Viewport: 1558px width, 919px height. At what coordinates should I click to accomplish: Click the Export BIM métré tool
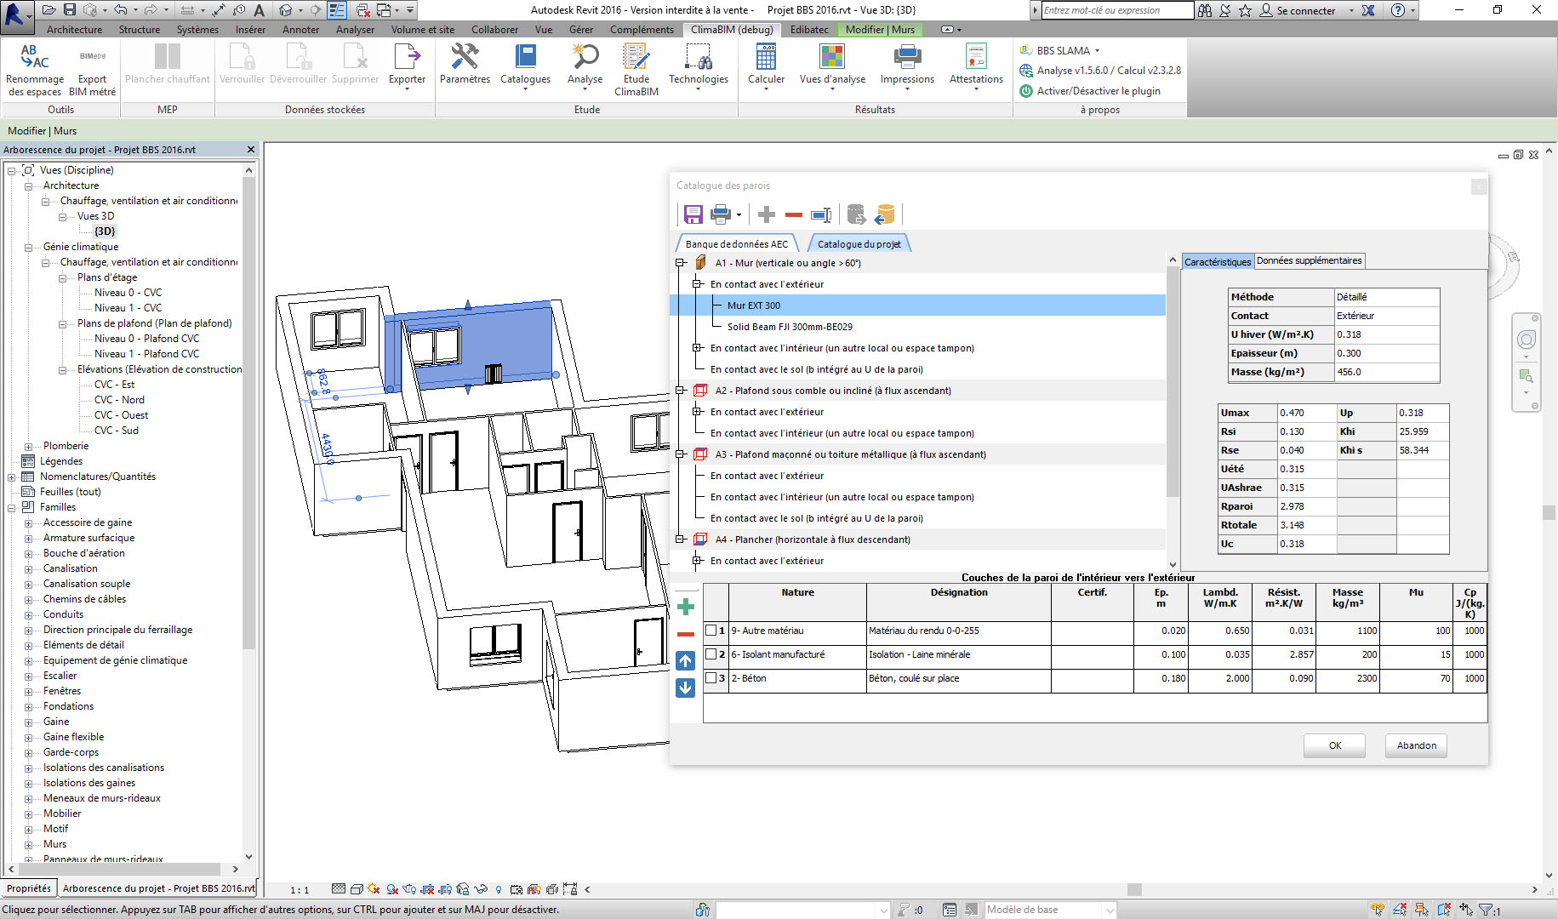coord(92,70)
